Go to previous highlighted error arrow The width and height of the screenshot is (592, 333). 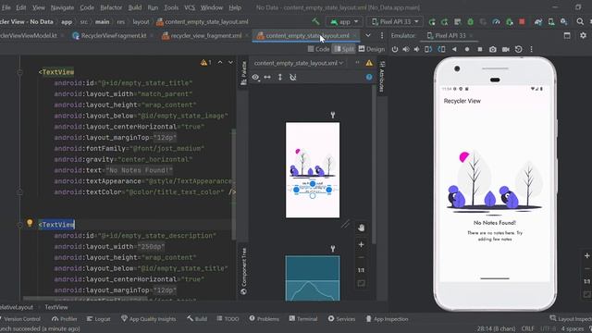(220, 62)
